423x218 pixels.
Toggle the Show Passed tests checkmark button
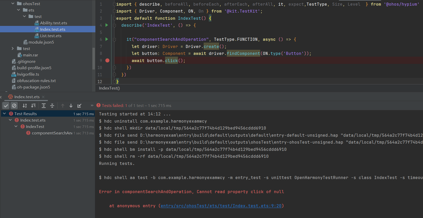coord(6,106)
